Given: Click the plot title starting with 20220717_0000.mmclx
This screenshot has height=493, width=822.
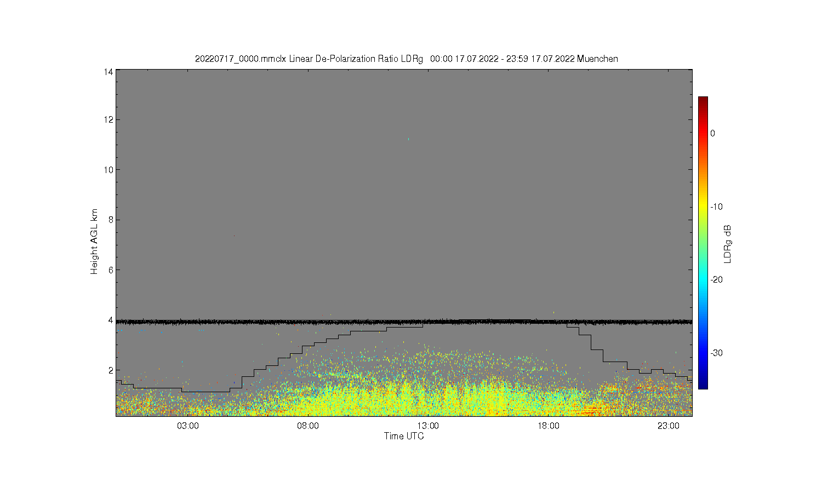Looking at the screenshot, I should tap(407, 59).
